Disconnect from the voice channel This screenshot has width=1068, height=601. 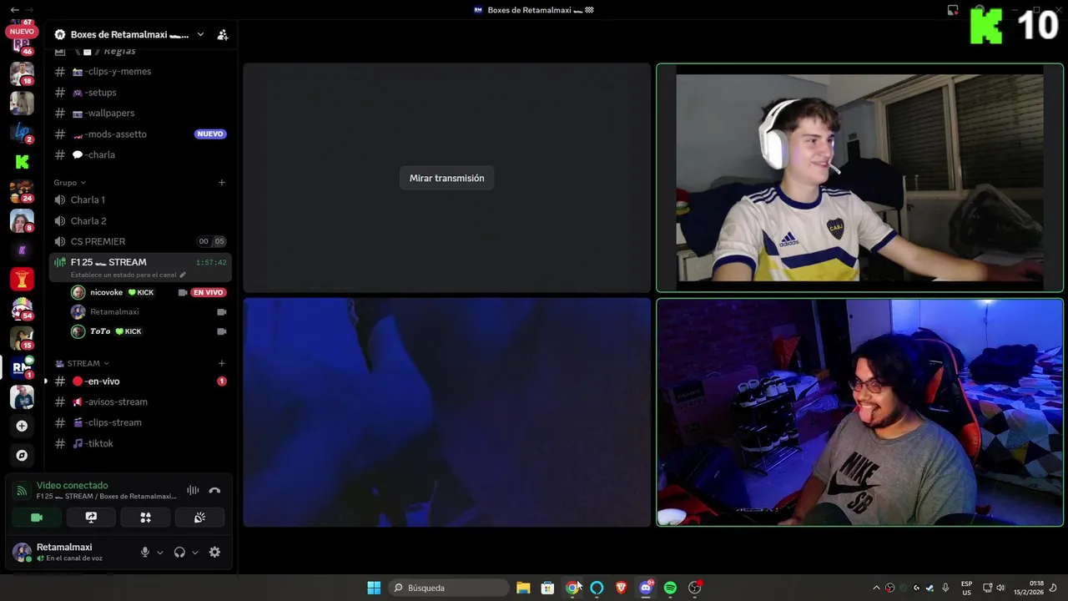click(214, 491)
